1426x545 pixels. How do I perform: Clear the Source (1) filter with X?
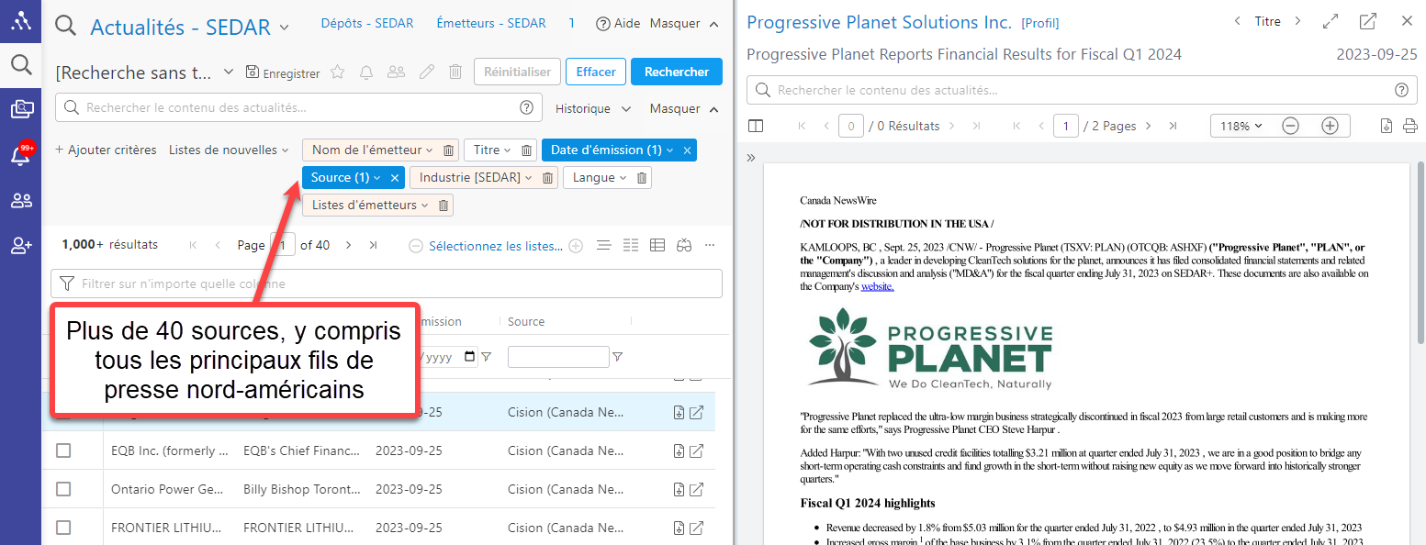pyautogui.click(x=395, y=178)
